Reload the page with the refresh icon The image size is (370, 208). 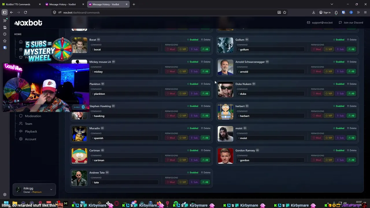click(x=25, y=12)
